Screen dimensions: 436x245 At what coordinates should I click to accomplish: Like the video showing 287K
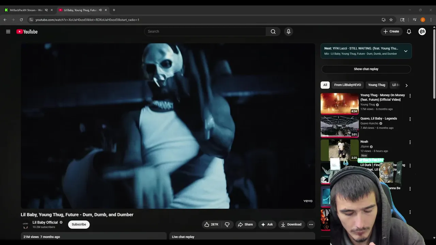pyautogui.click(x=211, y=224)
